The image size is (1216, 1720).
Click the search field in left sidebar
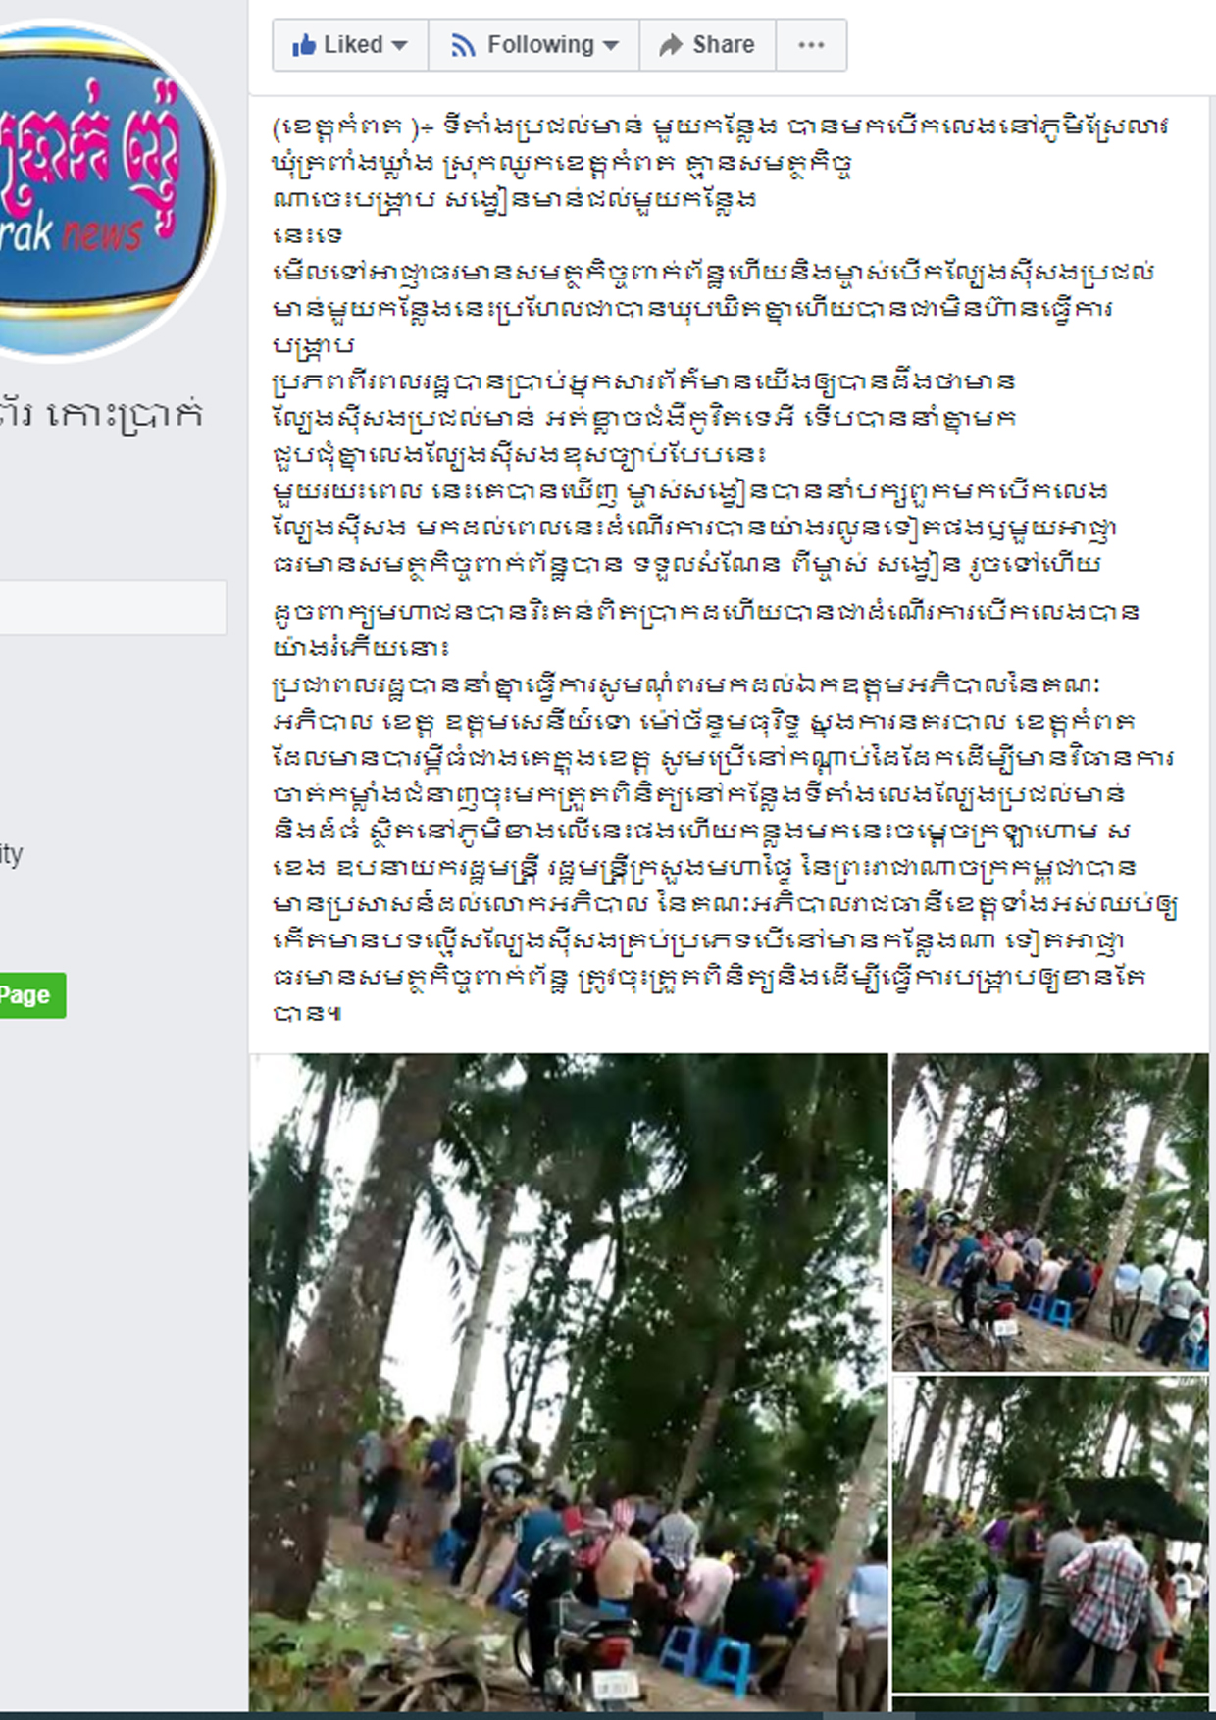pyautogui.click(x=113, y=607)
